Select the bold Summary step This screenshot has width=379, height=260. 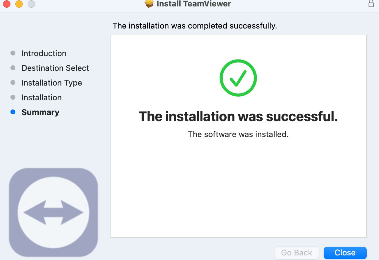pyautogui.click(x=40, y=112)
